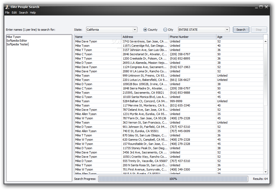Sort by the Age column header

pyautogui.click(x=240, y=37)
